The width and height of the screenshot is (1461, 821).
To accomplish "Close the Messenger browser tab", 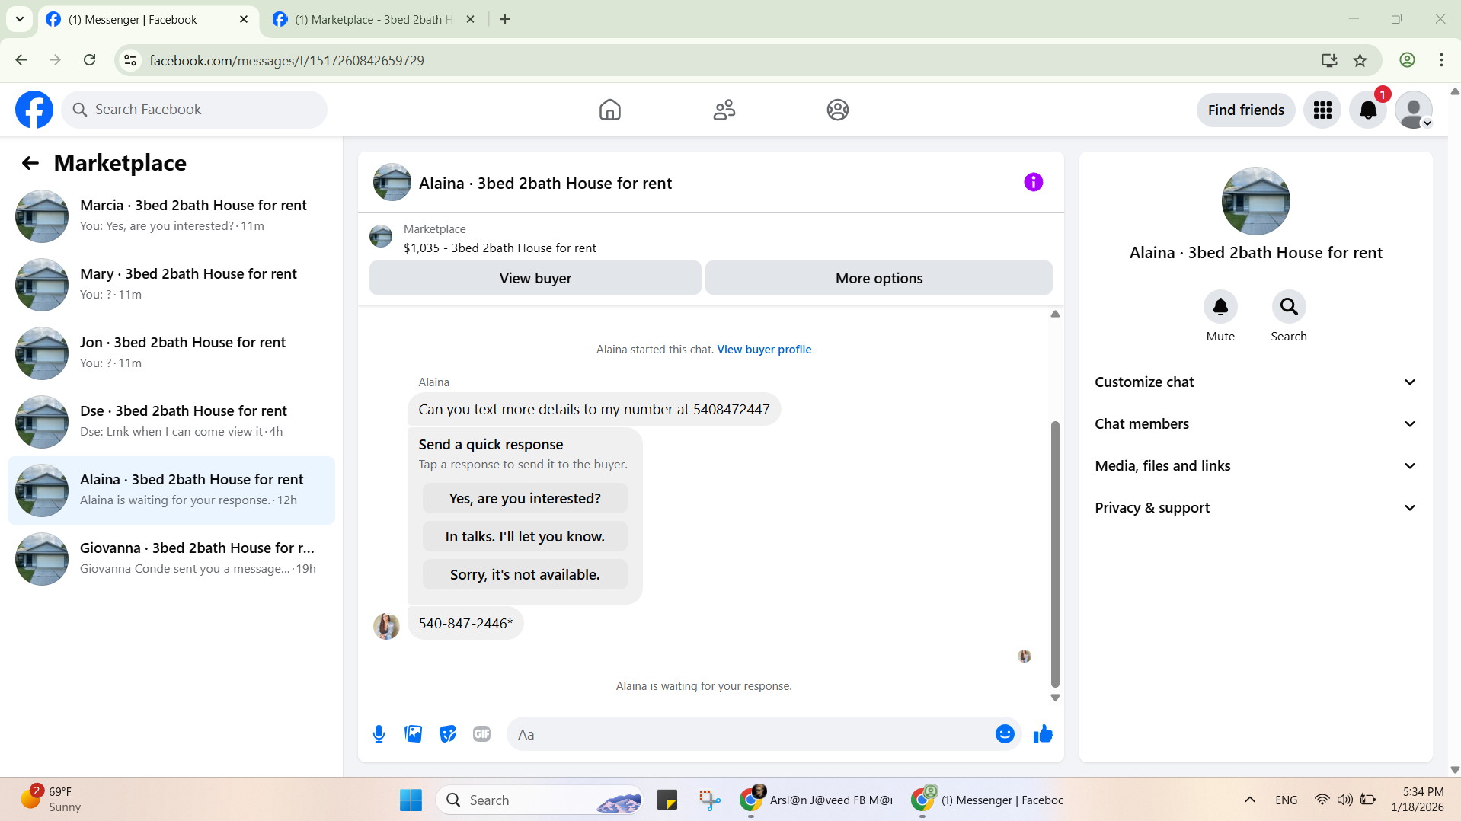I will (x=244, y=19).
